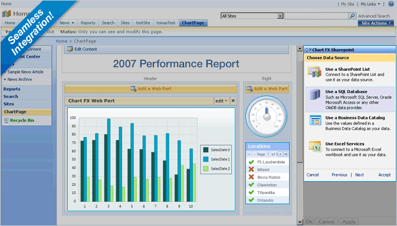
Task: Click the Locations page number field
Action: 268,154
